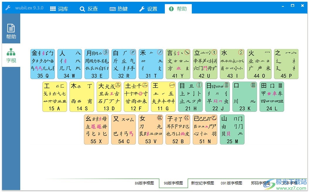310x193 pixels.
Task: View the 郑码字根图 tab
Action: pyautogui.click(x=260, y=183)
